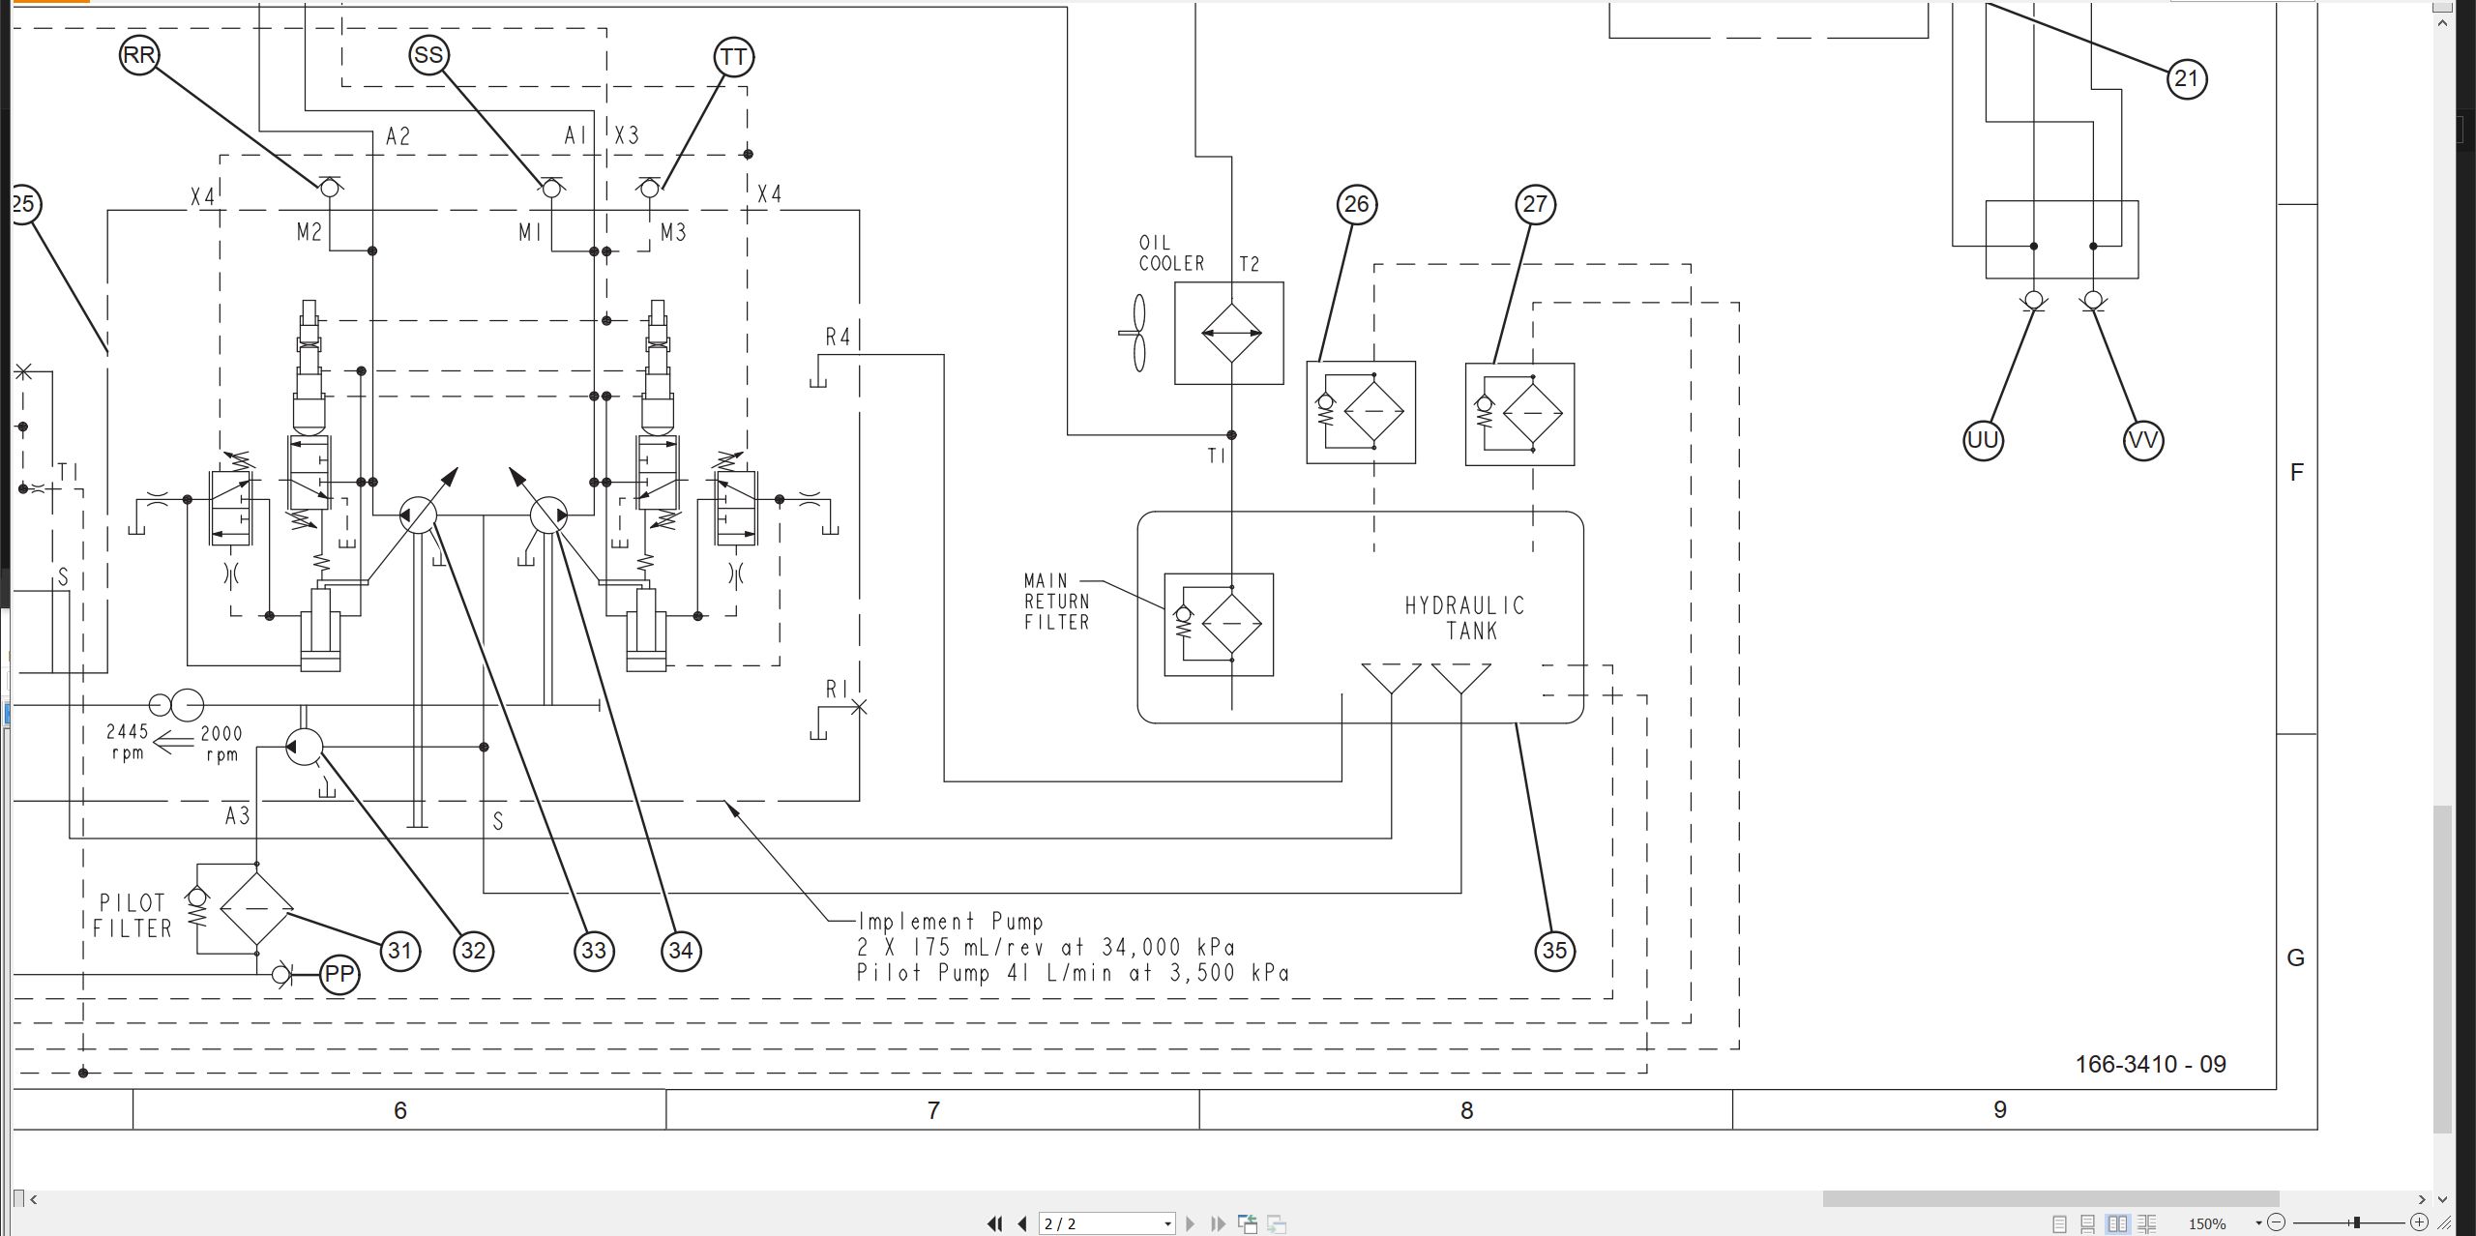Viewport: 2476px width, 1236px height.
Task: Click the VV test port bubble
Action: click(2143, 441)
